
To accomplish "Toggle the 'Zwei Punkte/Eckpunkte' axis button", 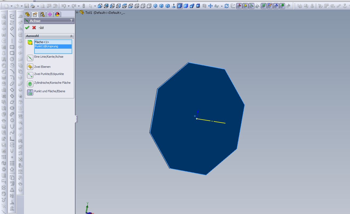I will point(30,75).
